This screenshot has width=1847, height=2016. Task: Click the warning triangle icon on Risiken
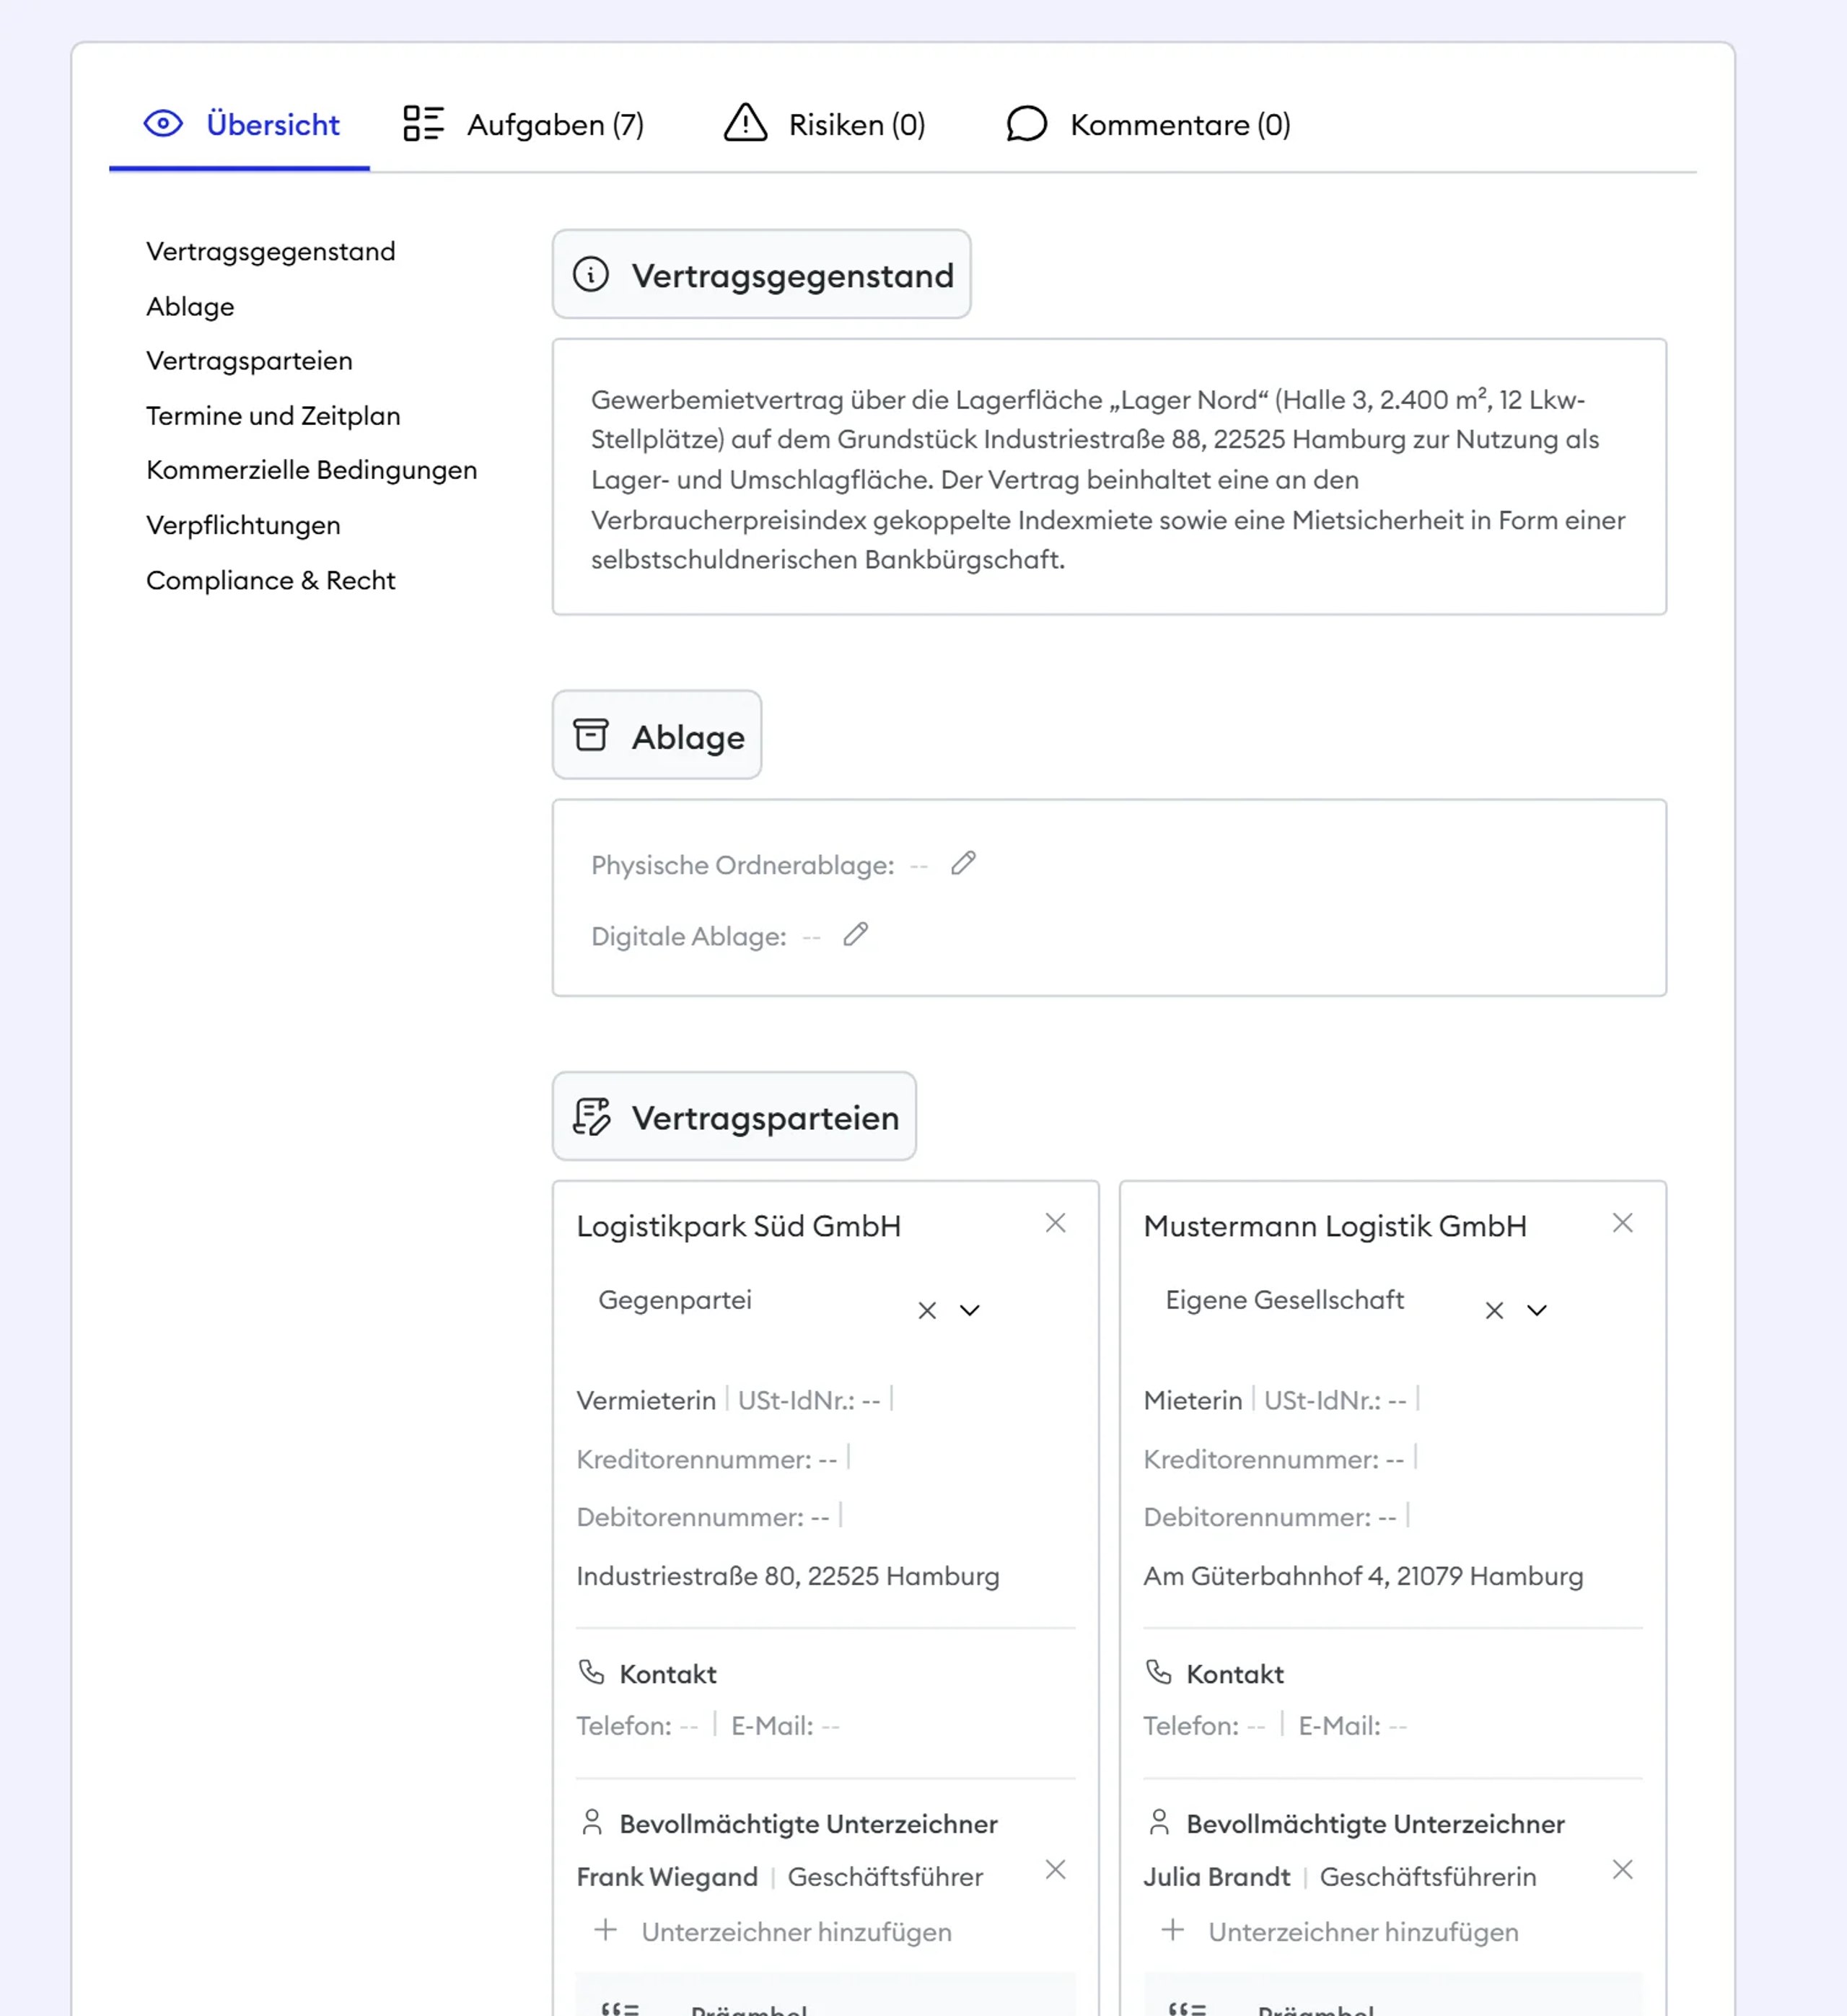click(x=745, y=123)
